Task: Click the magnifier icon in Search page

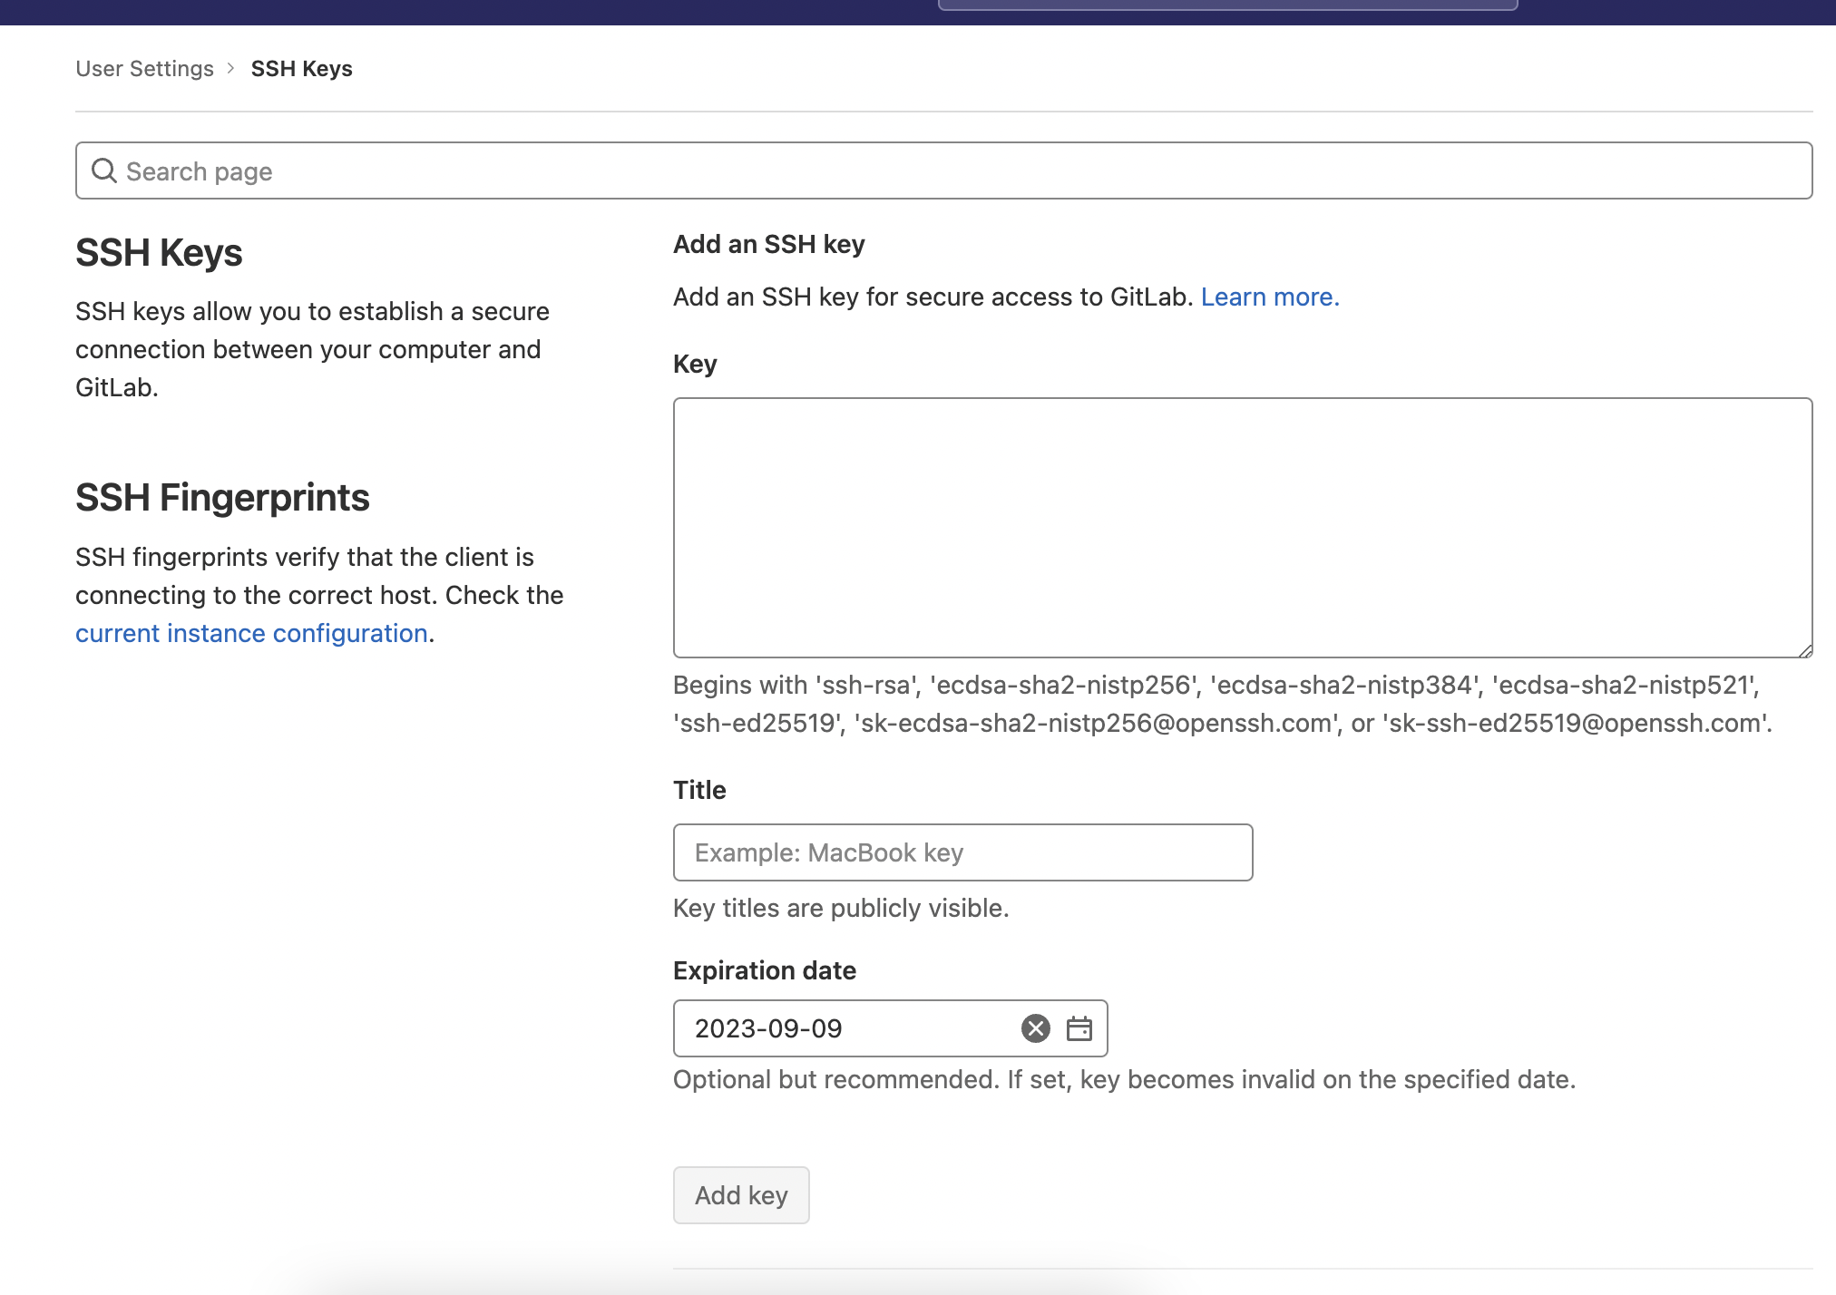Action: coord(104,170)
